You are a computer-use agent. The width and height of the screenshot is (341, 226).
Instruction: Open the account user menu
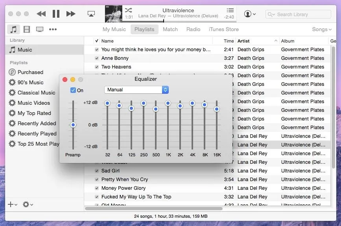tap(250, 14)
